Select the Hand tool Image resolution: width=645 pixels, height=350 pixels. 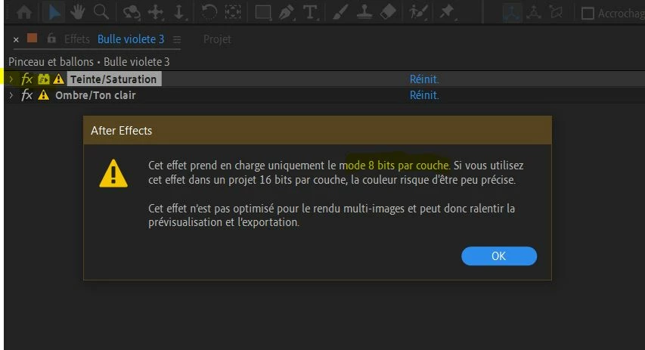point(77,12)
